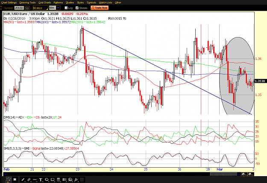The height and width of the screenshot is (183, 267).
Task: Uncheck the Stream checkbox
Action: tap(77, 8)
